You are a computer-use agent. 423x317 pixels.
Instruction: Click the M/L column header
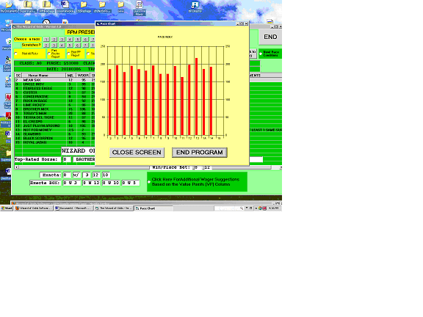tap(70, 76)
